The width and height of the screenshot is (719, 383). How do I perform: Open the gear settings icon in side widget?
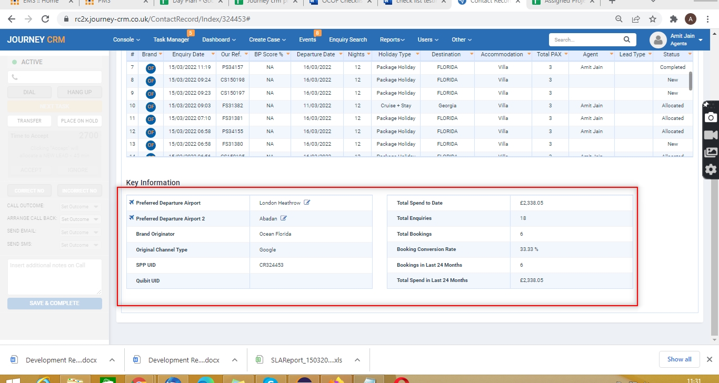[x=711, y=169]
